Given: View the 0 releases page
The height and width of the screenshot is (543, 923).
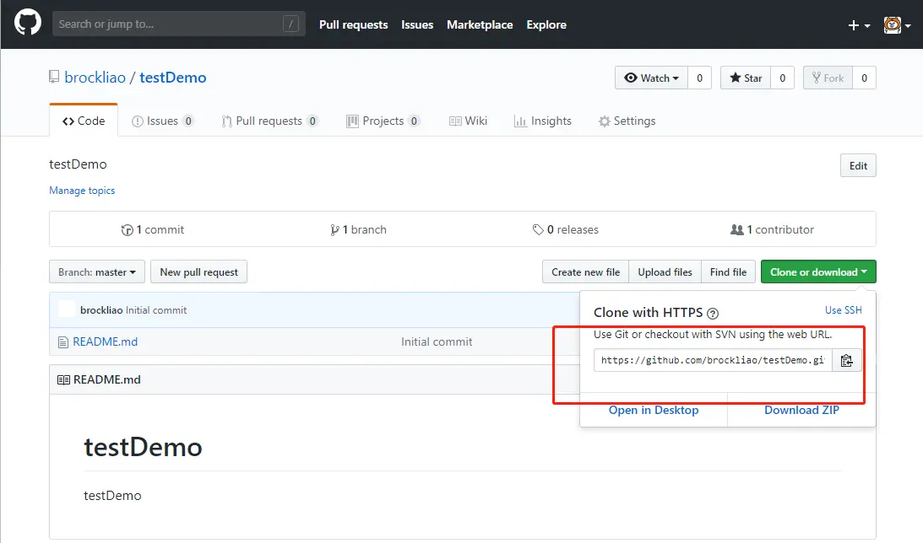Looking at the screenshot, I should coord(565,230).
